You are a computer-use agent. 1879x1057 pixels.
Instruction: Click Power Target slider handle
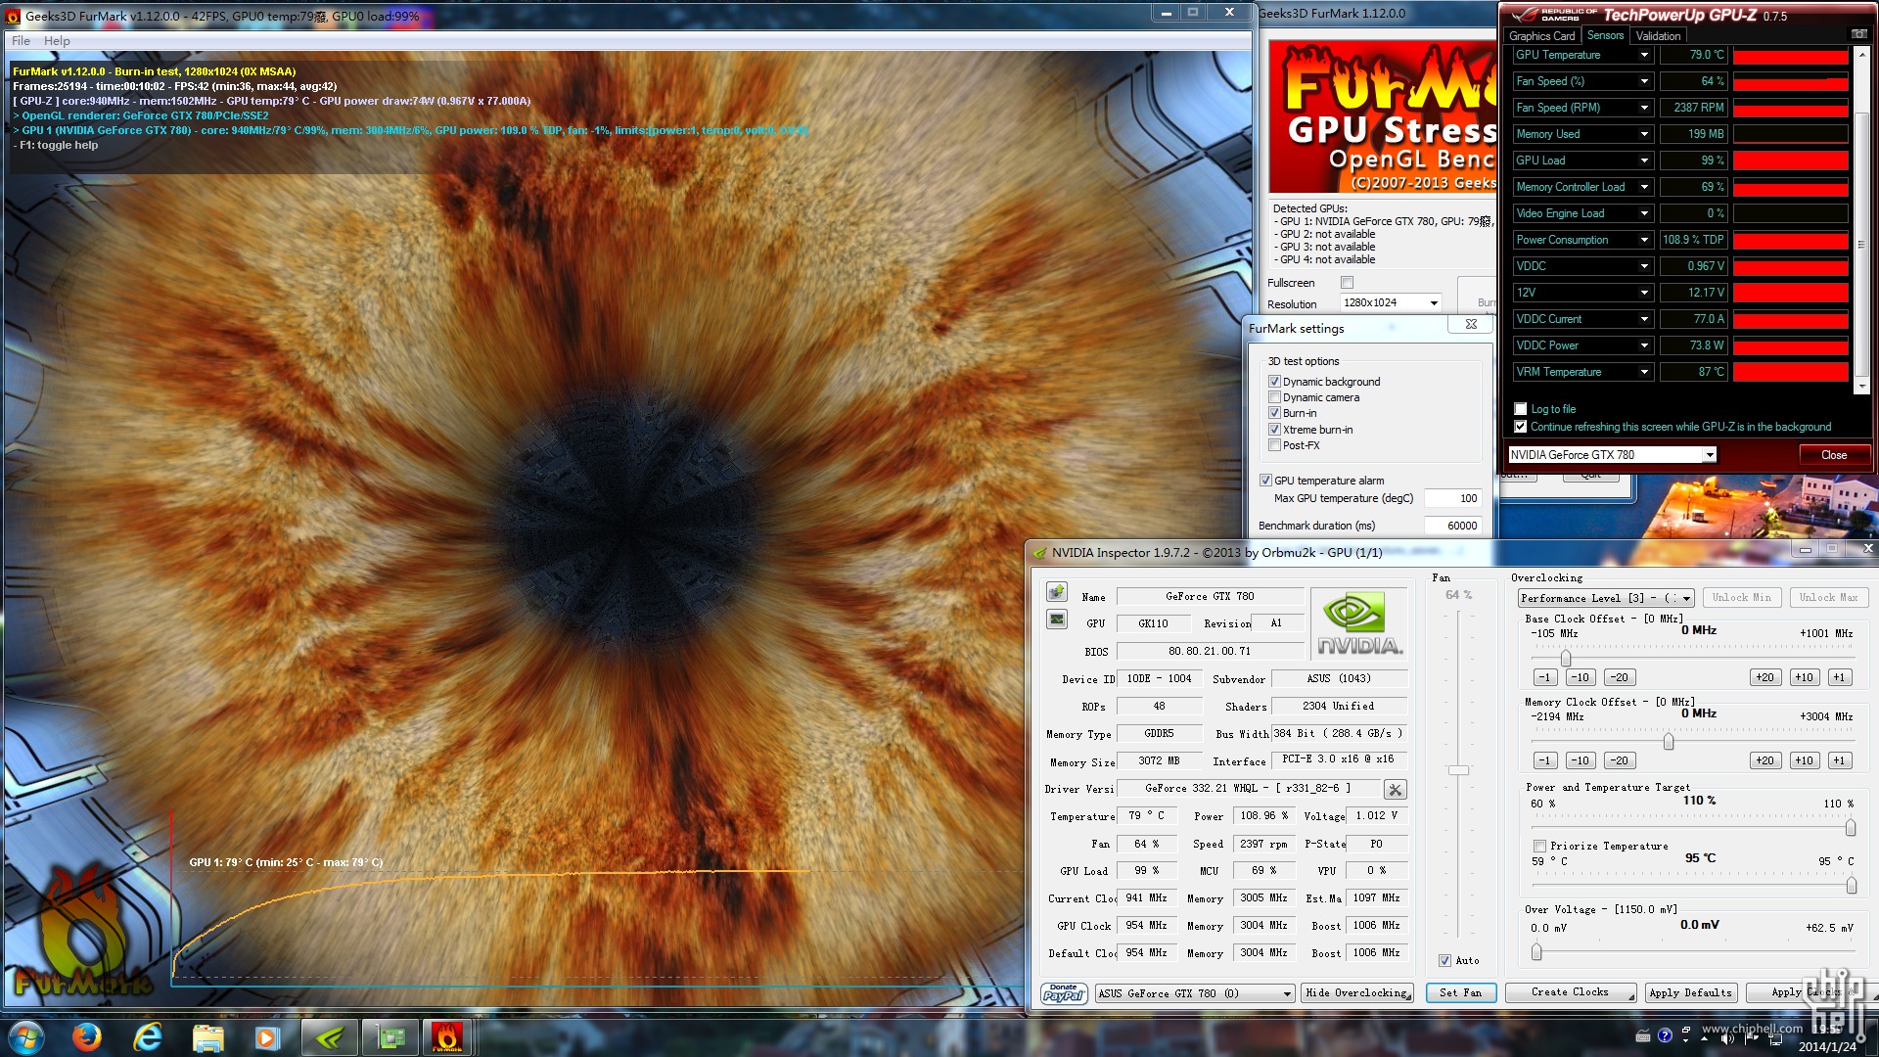pyautogui.click(x=1850, y=828)
